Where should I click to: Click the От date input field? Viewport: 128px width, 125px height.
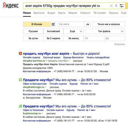click(x=94, y=38)
